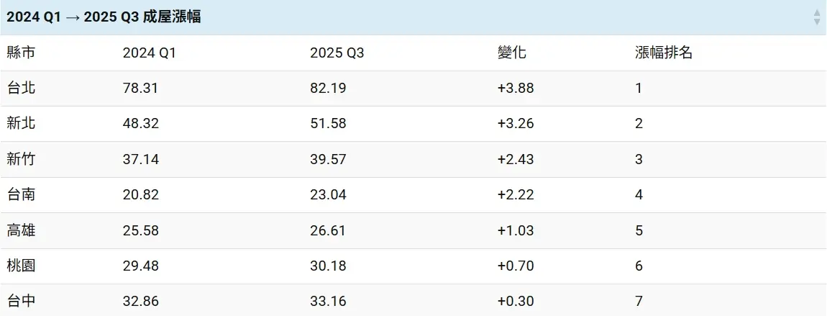
Task: Select the 台中 row label
Action: [x=21, y=301]
